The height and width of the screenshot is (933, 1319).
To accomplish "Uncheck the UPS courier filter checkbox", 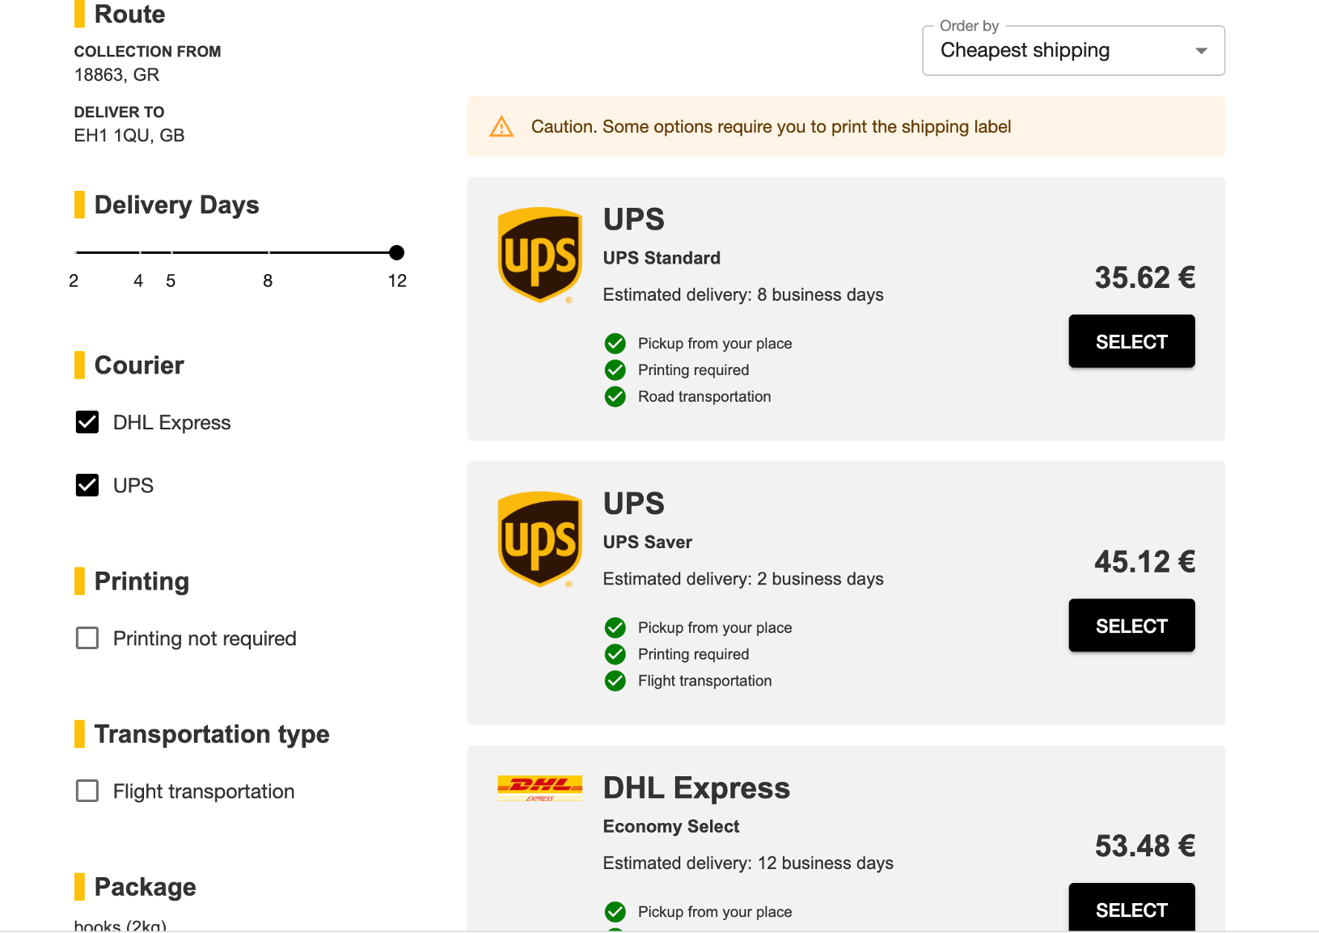I will point(87,485).
